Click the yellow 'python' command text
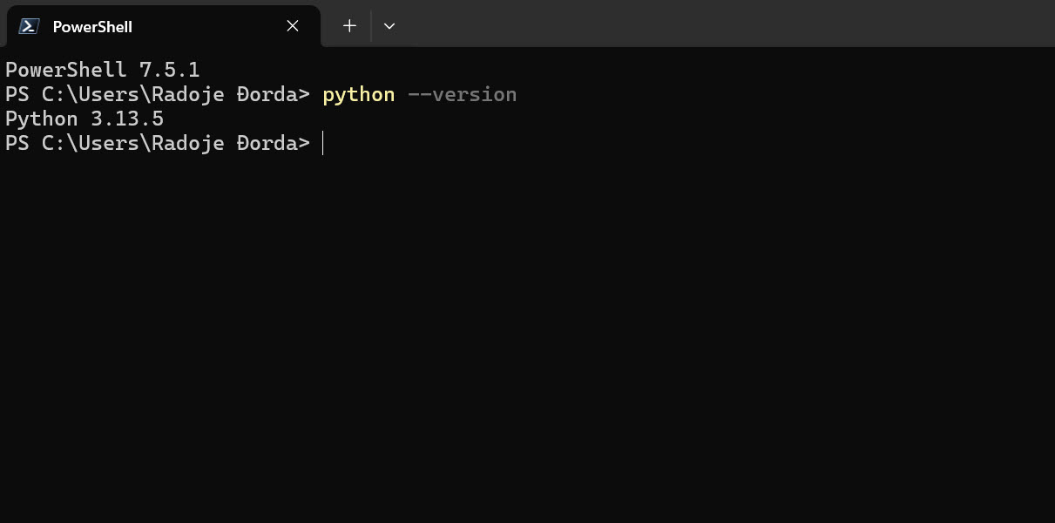 [x=357, y=94]
